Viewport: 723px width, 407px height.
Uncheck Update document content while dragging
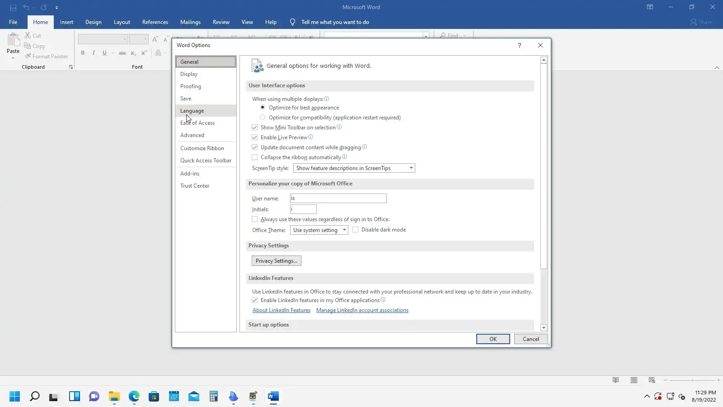[x=255, y=147]
